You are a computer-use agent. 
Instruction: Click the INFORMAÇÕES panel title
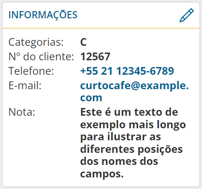[43, 15]
